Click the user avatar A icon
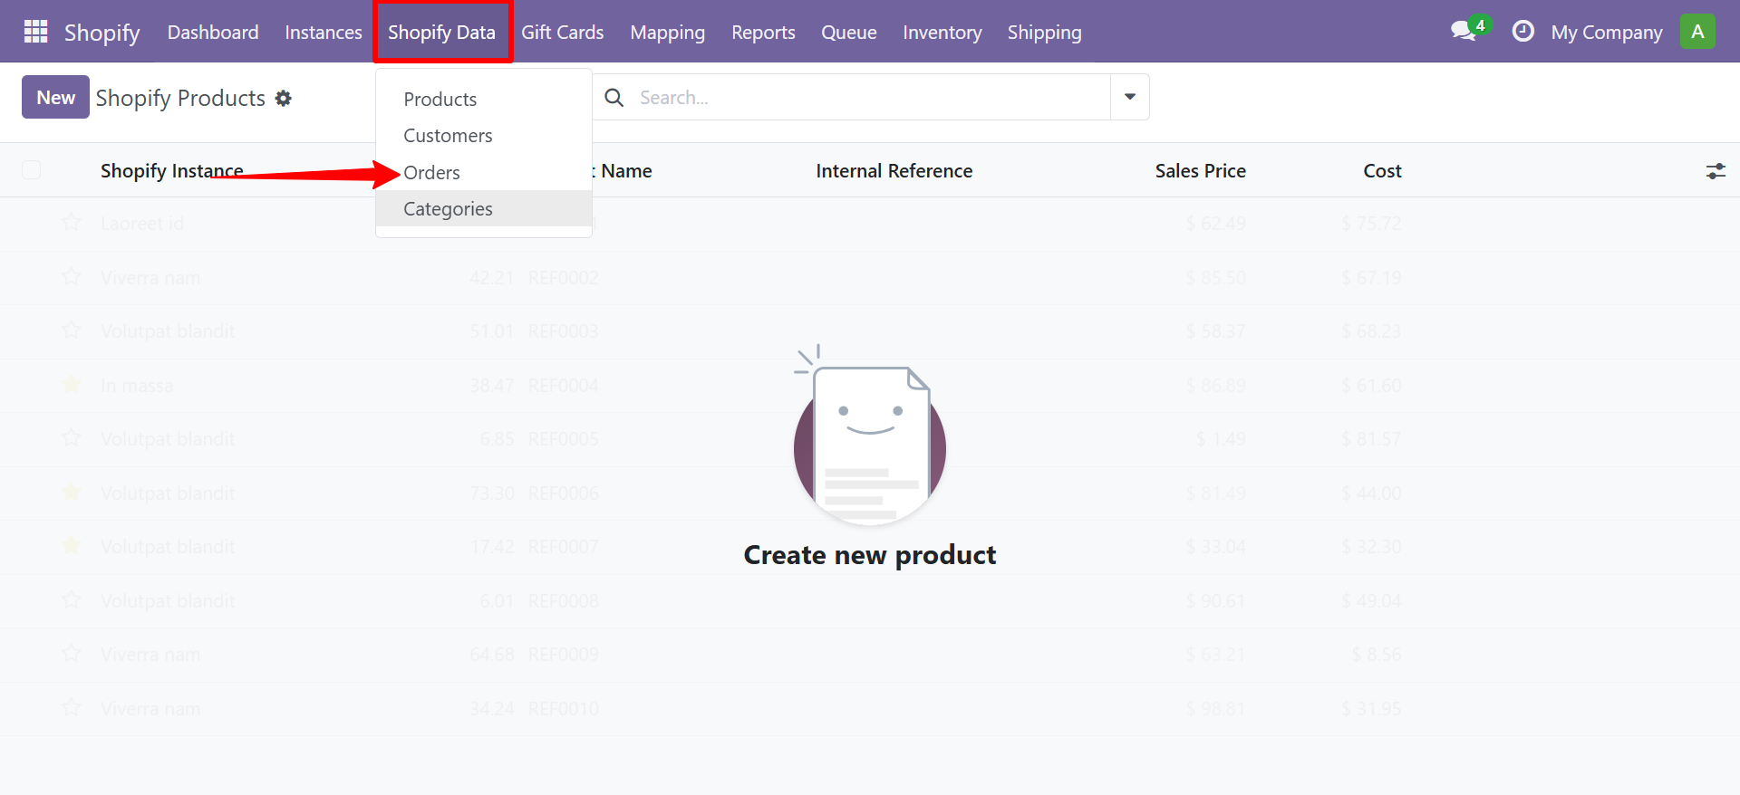This screenshot has width=1740, height=795. tap(1697, 32)
